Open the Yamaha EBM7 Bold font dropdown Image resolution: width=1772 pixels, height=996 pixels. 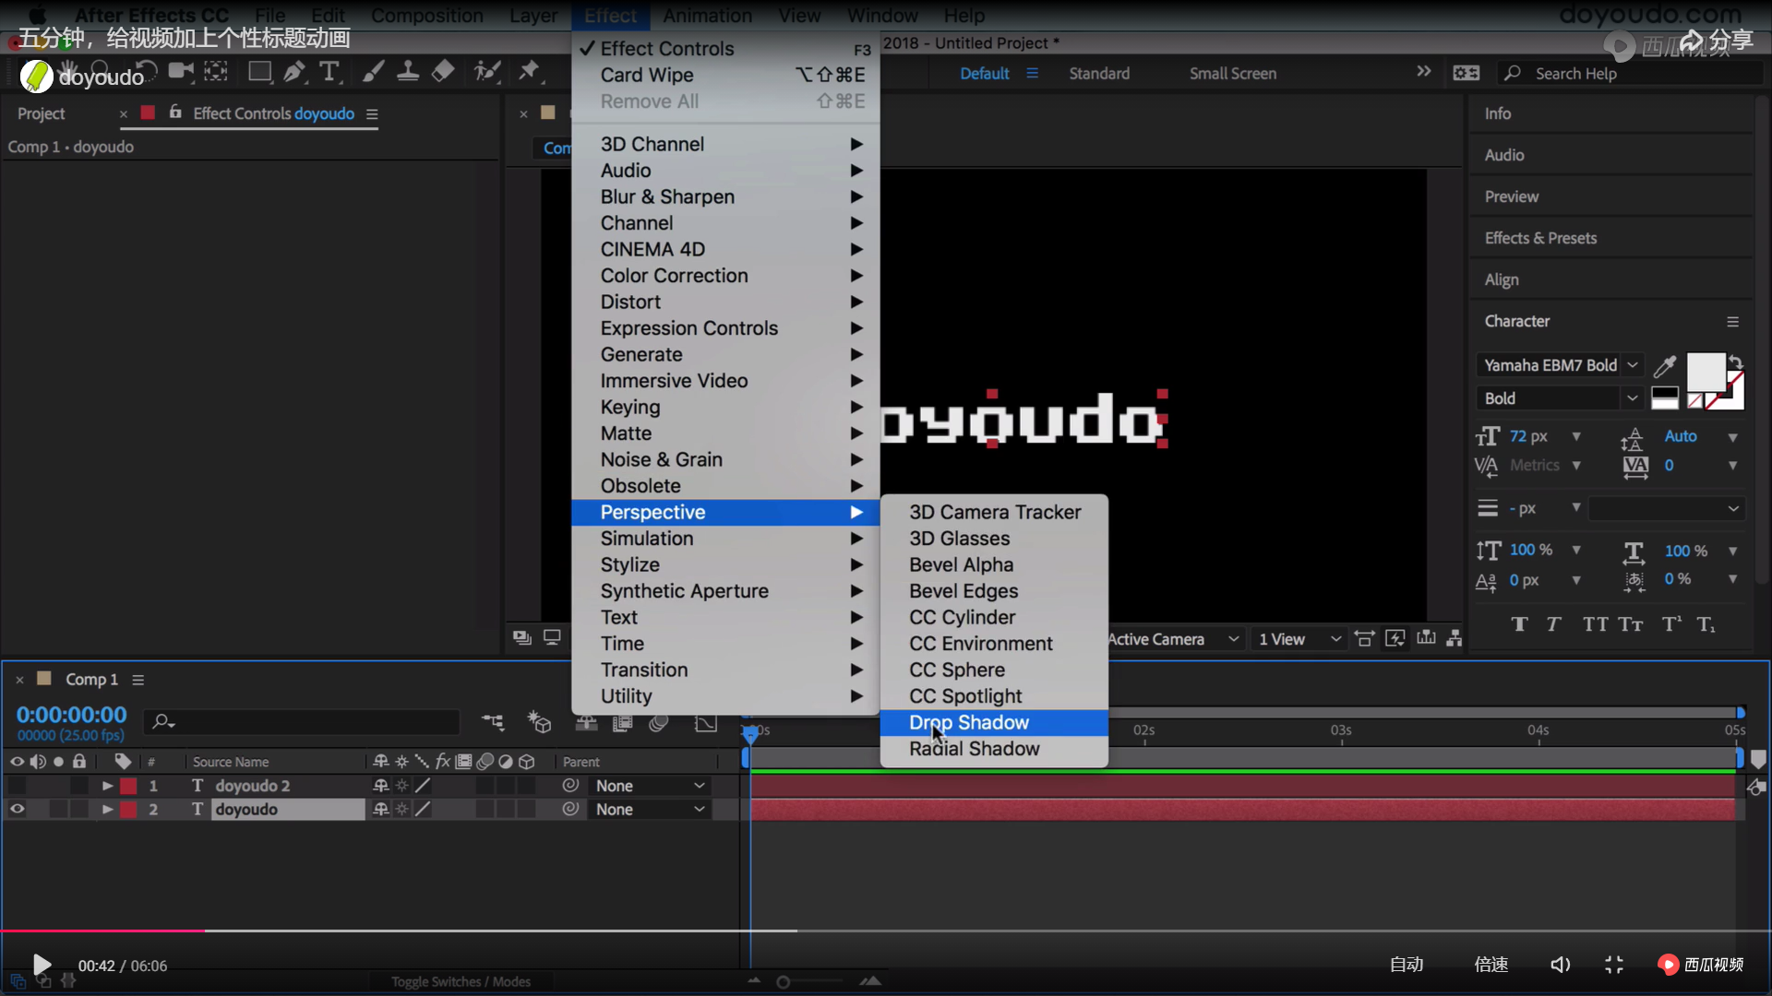1632,365
